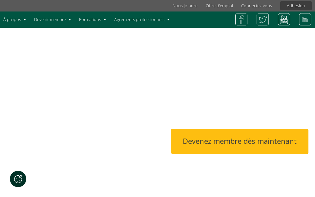Image resolution: width=315 pixels, height=197 pixels.
Task: Click the LinkedIn icon
Action: click(x=305, y=19)
